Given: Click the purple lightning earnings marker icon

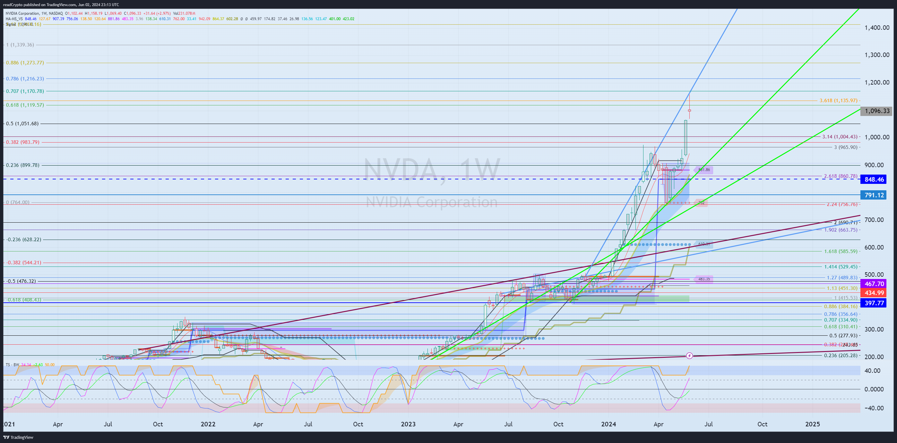Looking at the screenshot, I should pos(689,356).
